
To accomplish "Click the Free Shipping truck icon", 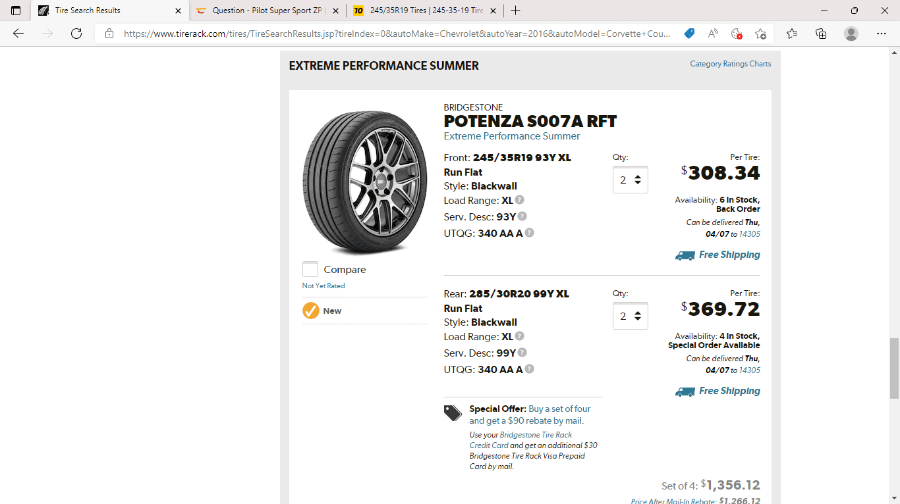I will point(685,255).
